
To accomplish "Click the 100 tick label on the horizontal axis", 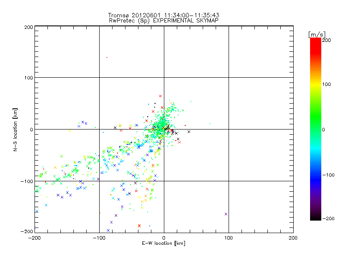I will (x=228, y=238).
